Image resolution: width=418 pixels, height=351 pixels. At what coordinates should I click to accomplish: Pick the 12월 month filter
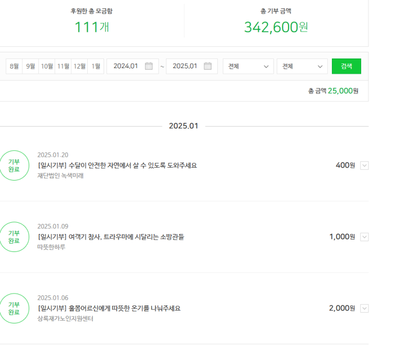[x=79, y=66]
